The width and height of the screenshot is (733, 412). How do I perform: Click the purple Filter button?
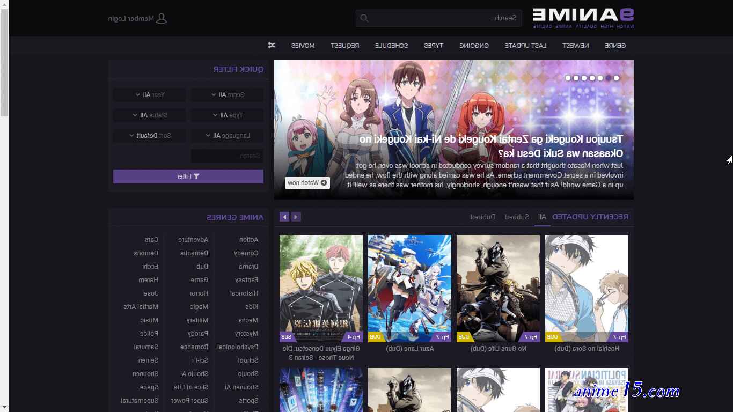coord(188,176)
